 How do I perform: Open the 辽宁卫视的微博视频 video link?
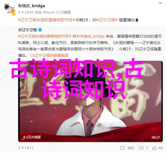point(51,55)
